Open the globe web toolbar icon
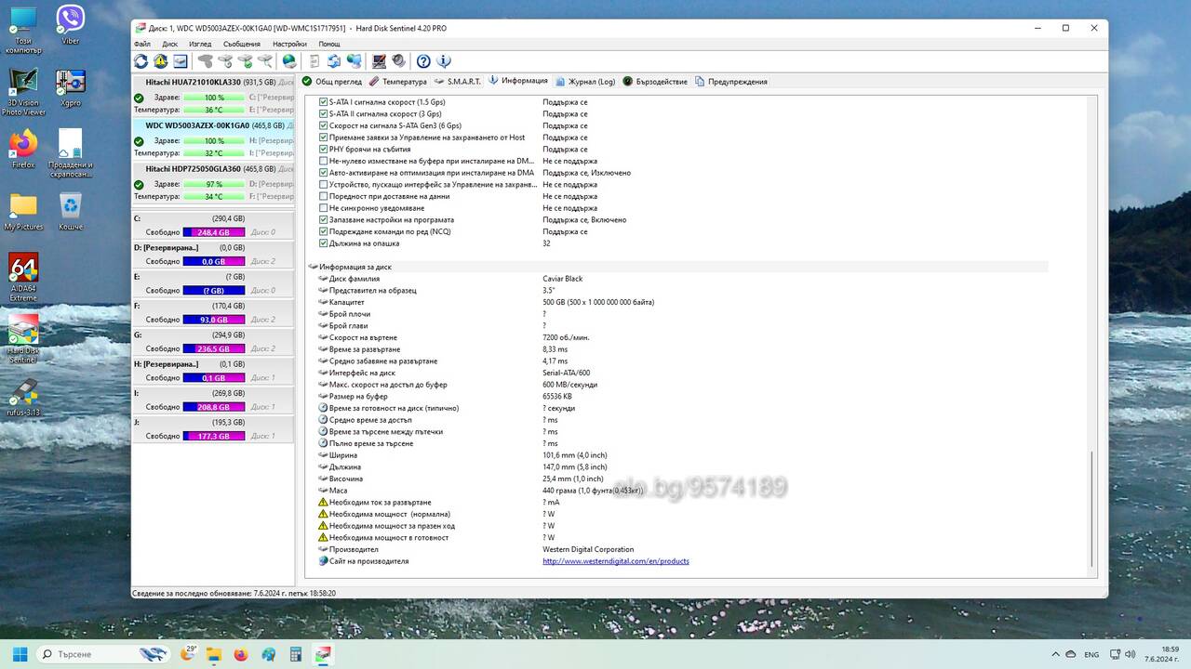Viewport: 1191px width, 669px height. [x=289, y=61]
